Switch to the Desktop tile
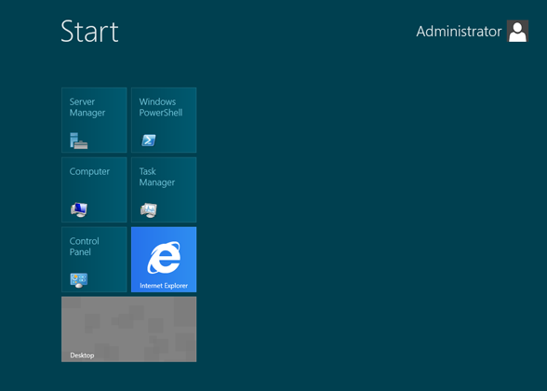This screenshot has width=547, height=391. pyautogui.click(x=128, y=330)
